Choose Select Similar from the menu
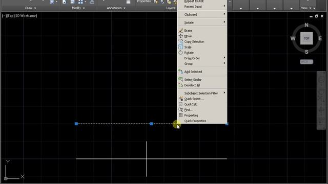Image resolution: width=328 pixels, height=184 pixels. pyautogui.click(x=202, y=80)
